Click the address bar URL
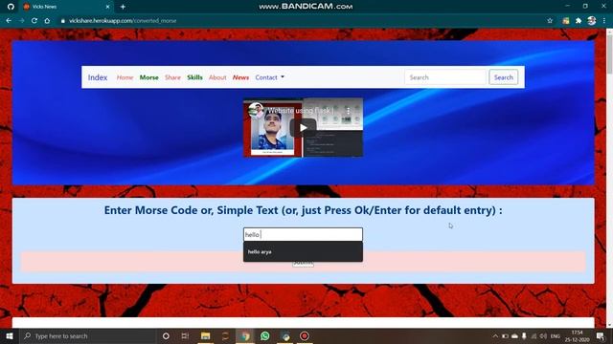This screenshot has height=344, width=613. tap(123, 21)
